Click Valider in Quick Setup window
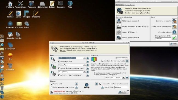This screenshot has height=100, width=178. point(122,92)
